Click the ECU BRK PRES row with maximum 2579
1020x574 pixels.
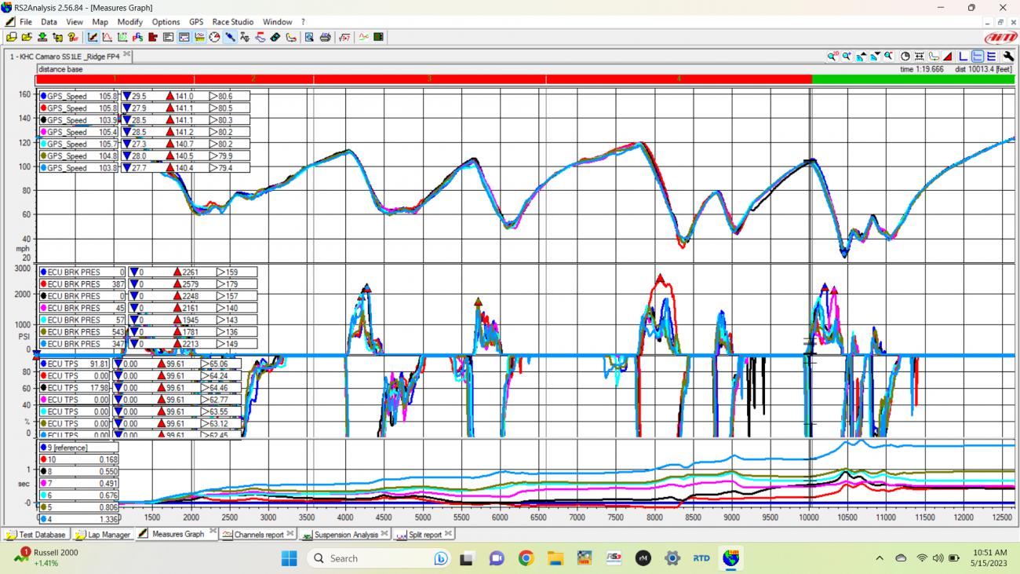pos(148,284)
